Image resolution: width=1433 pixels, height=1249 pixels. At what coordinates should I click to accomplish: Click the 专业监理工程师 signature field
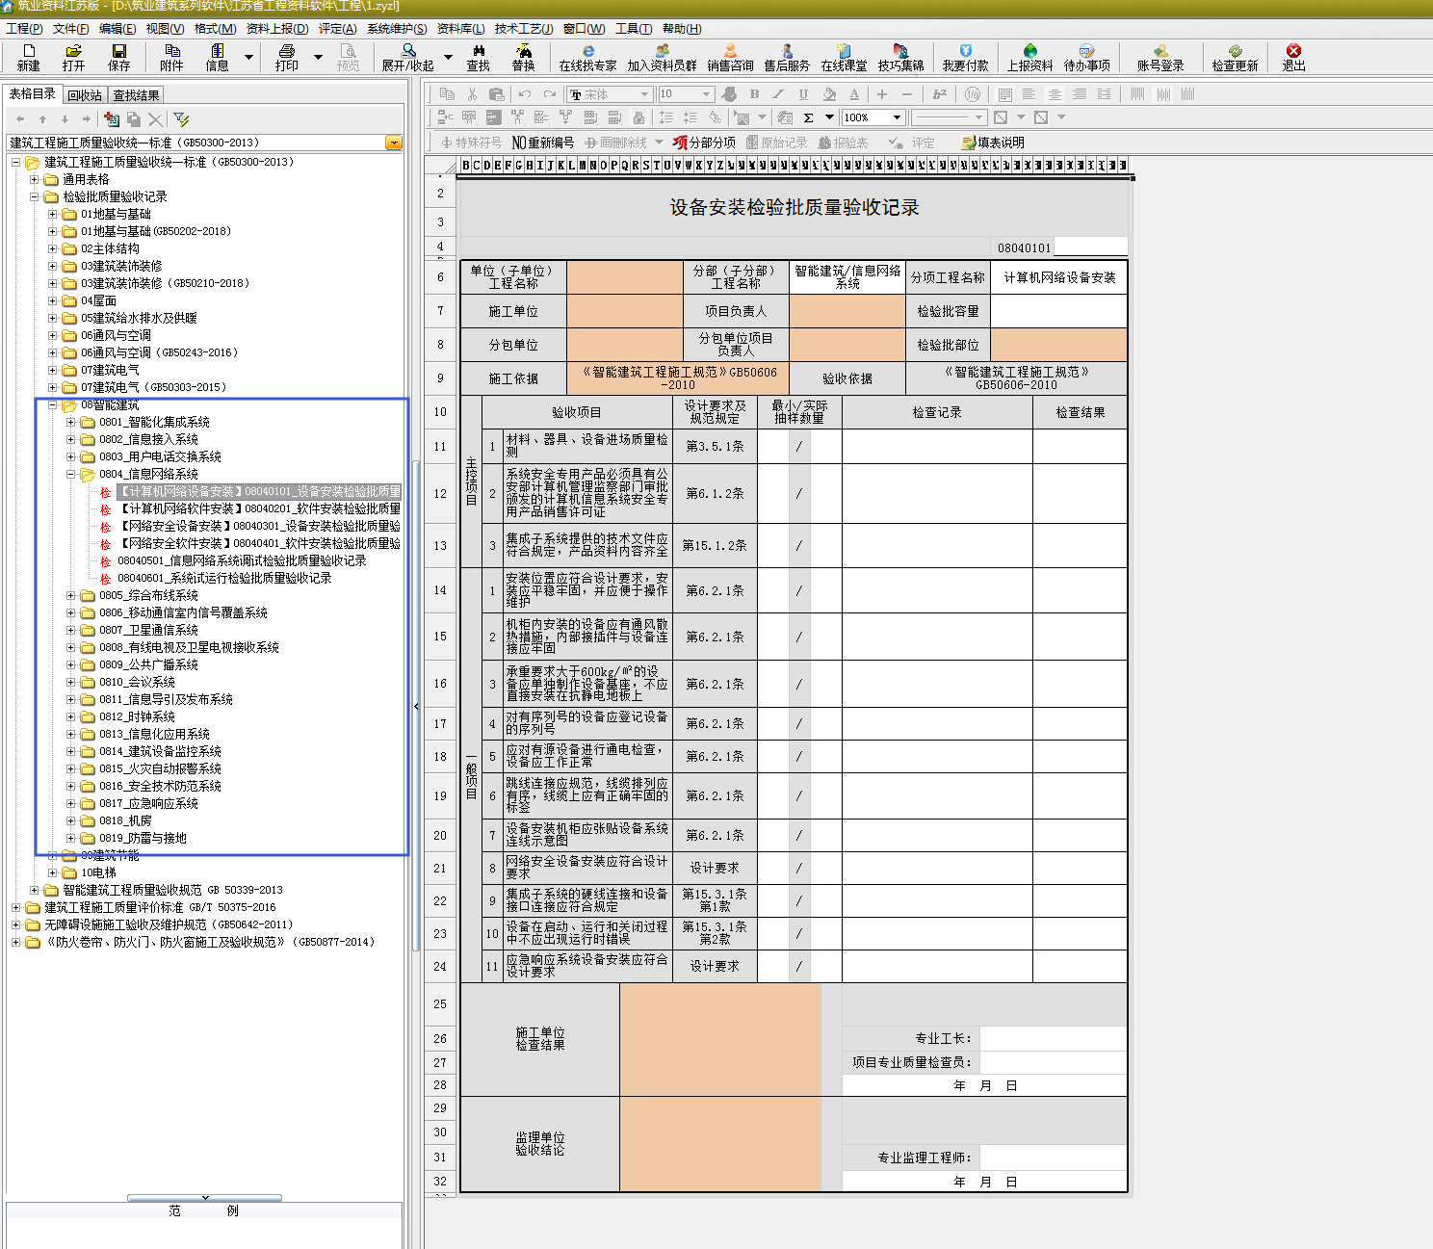(x=1053, y=1158)
